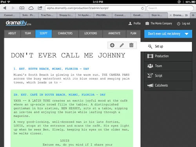Switch to the Sloppy Li... browser tab
Image resolution: width=196 pixels, height=147 pixels.
tap(66, 15)
